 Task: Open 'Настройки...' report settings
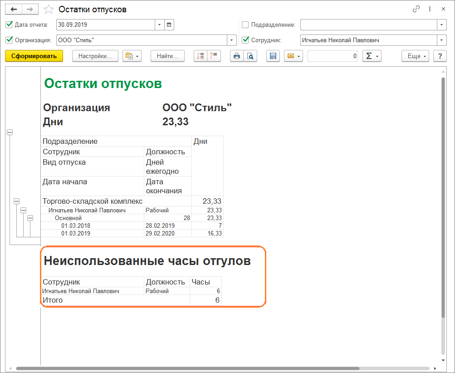95,56
